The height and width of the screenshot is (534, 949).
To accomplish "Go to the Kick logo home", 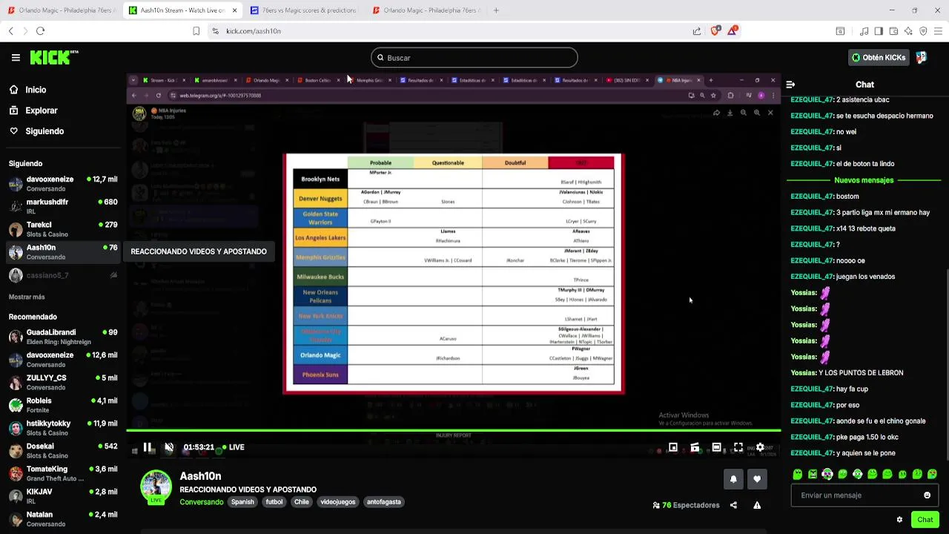I will pos(53,57).
